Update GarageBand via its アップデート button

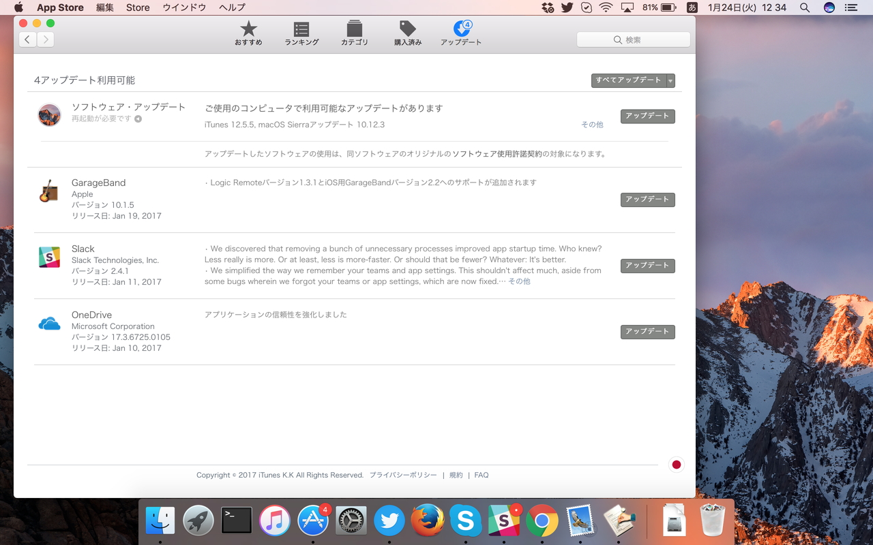[647, 200]
